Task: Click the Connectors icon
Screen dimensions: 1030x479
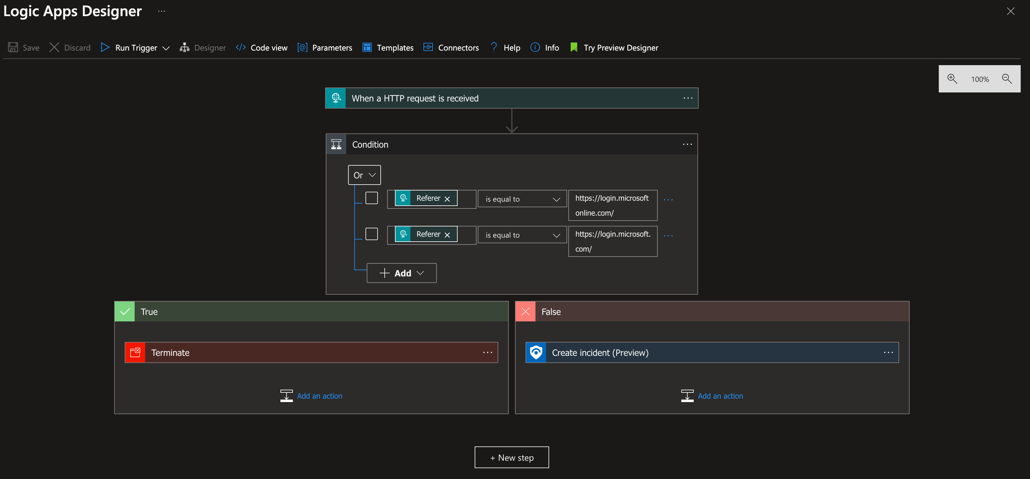Action: click(x=428, y=47)
